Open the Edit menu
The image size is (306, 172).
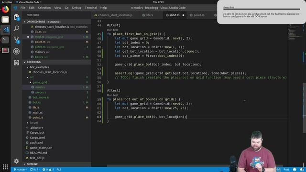(x=32, y=8)
